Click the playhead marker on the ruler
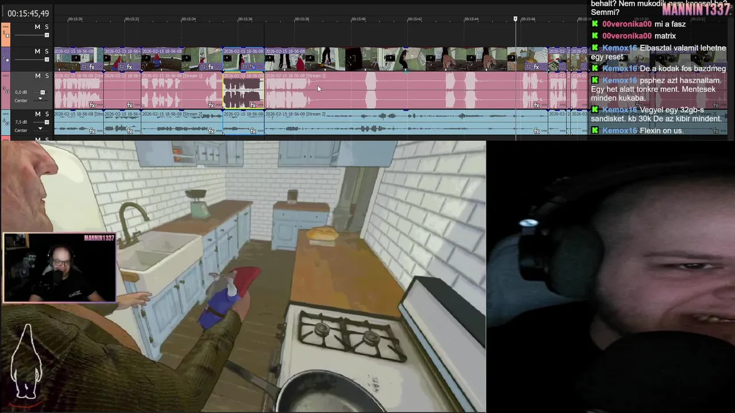The image size is (735, 413). pos(515,18)
